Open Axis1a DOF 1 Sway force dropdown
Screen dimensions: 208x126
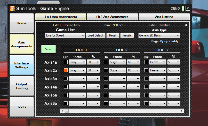tap(77, 62)
